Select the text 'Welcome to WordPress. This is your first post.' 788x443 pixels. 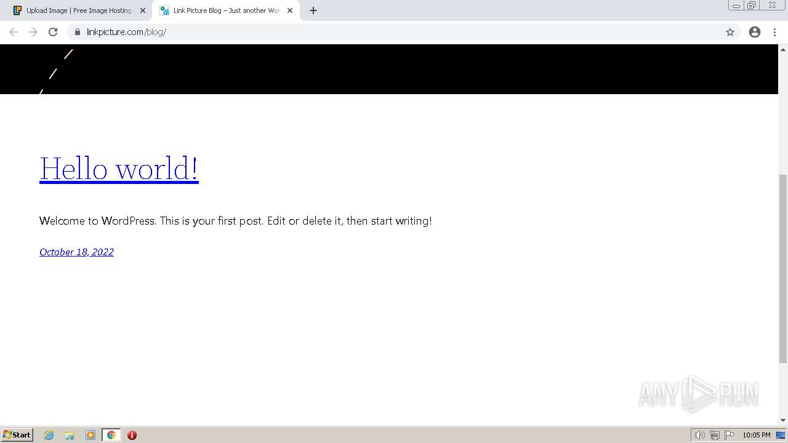pos(151,220)
